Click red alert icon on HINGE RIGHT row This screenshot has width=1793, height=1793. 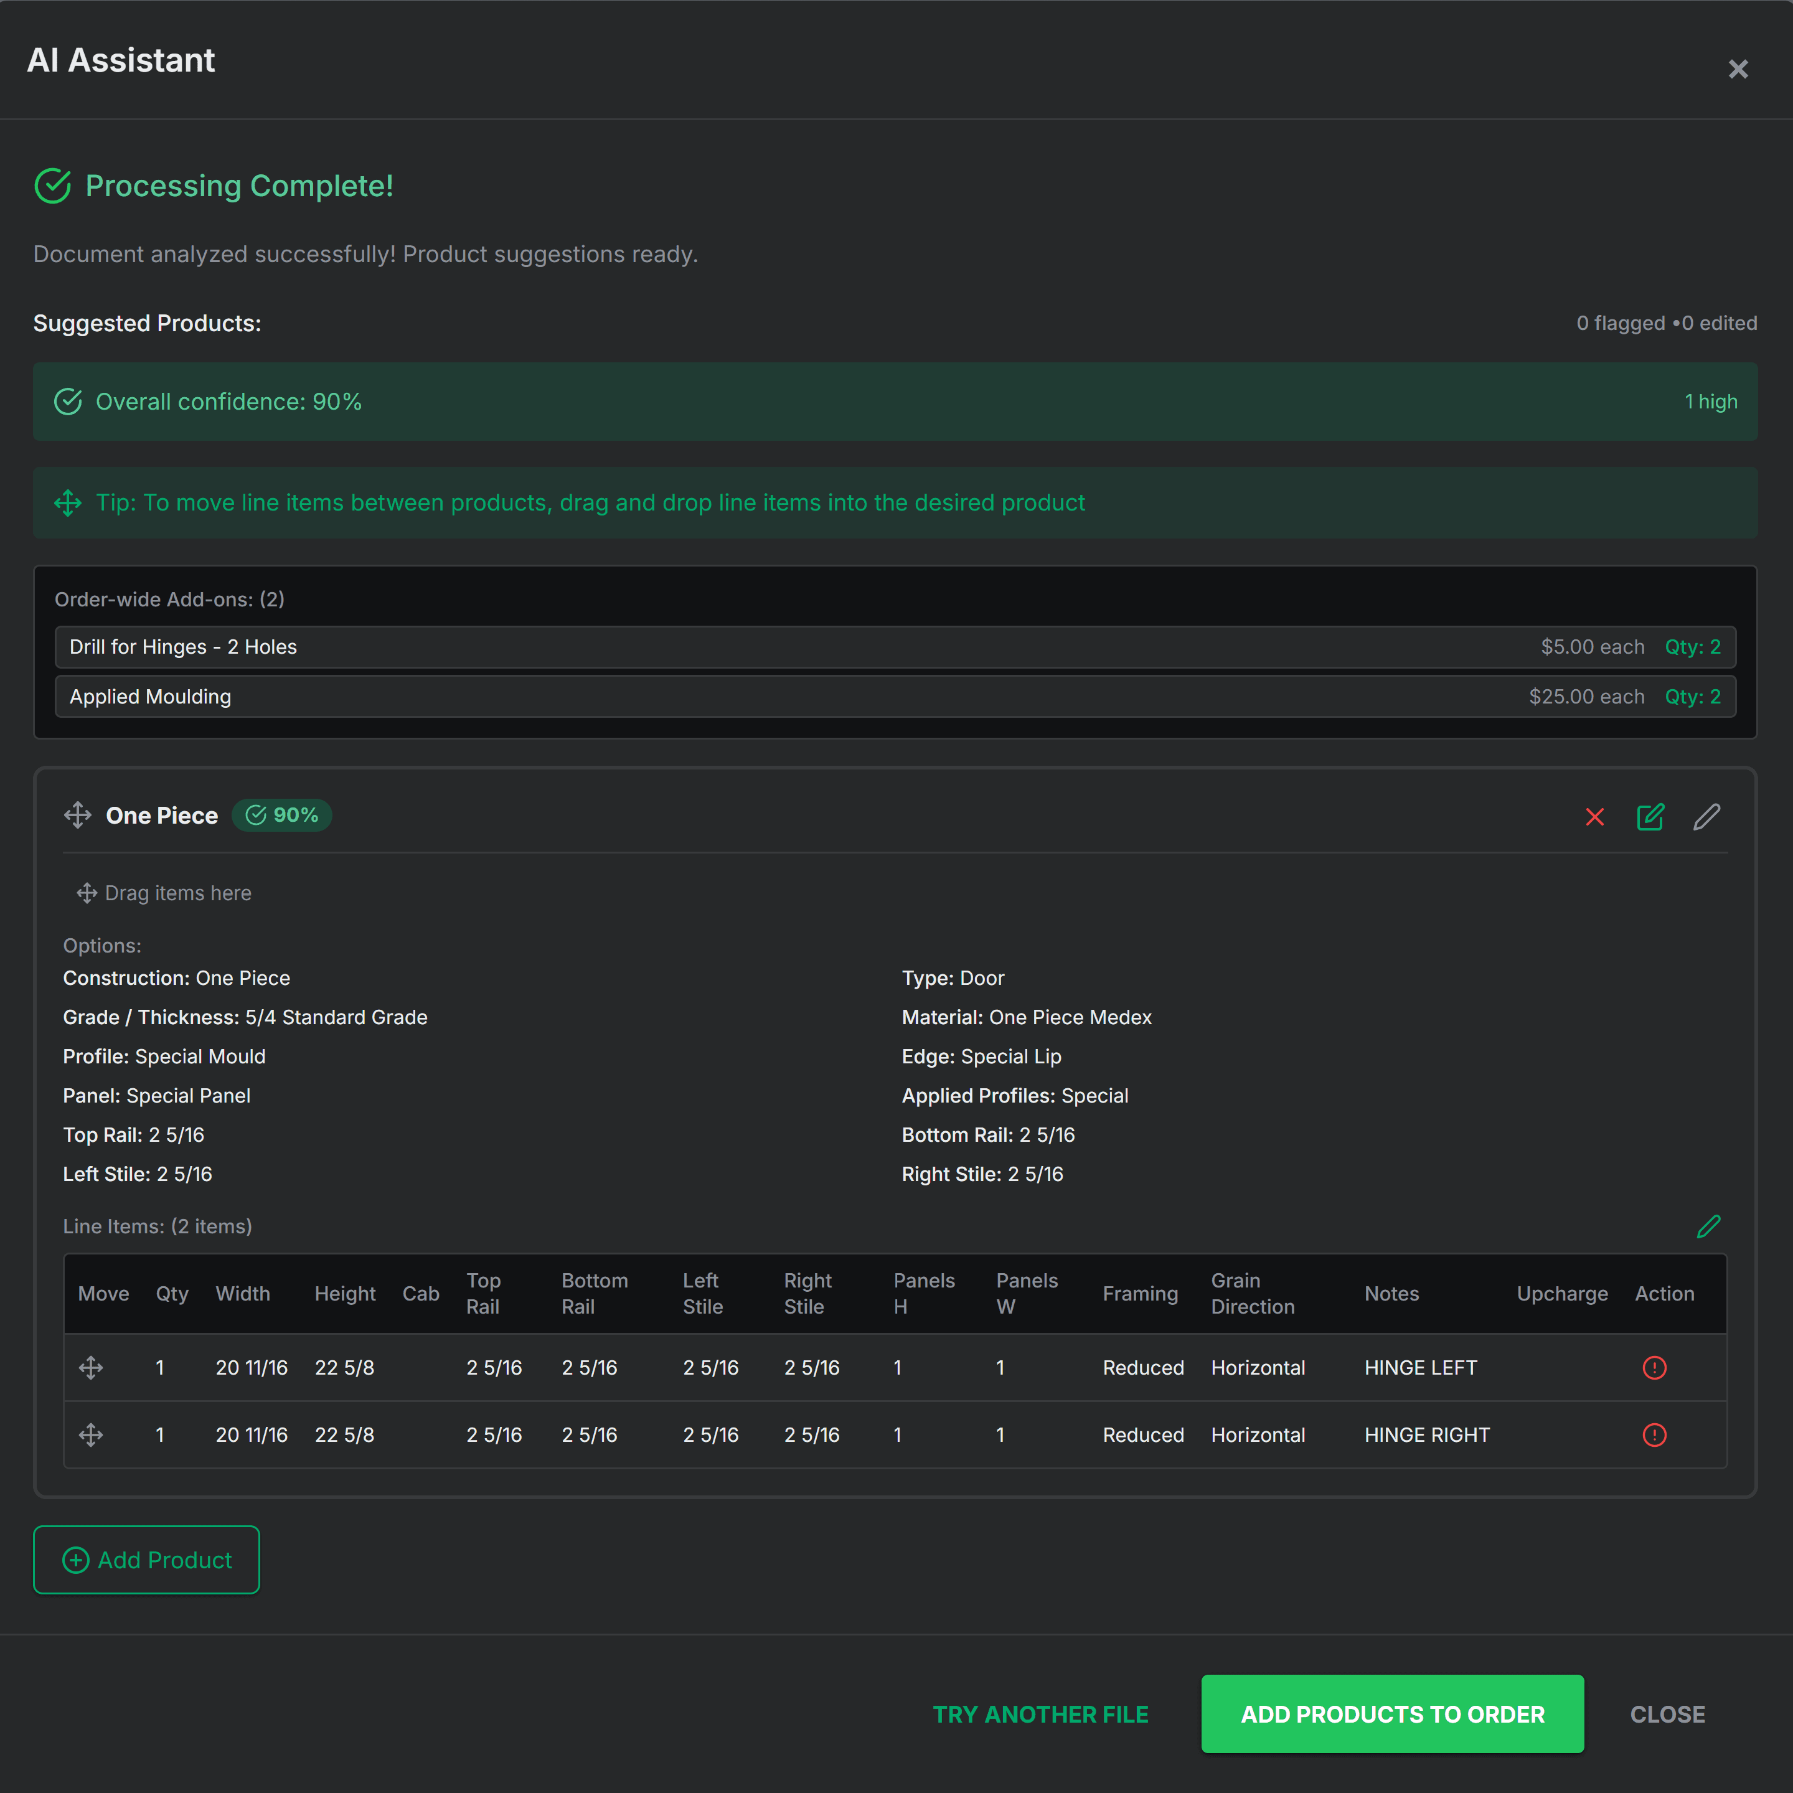[1655, 1435]
